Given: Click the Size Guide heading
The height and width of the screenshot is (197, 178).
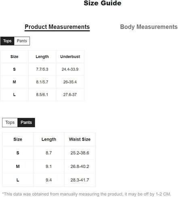Looking at the screenshot, I should coord(103,3).
